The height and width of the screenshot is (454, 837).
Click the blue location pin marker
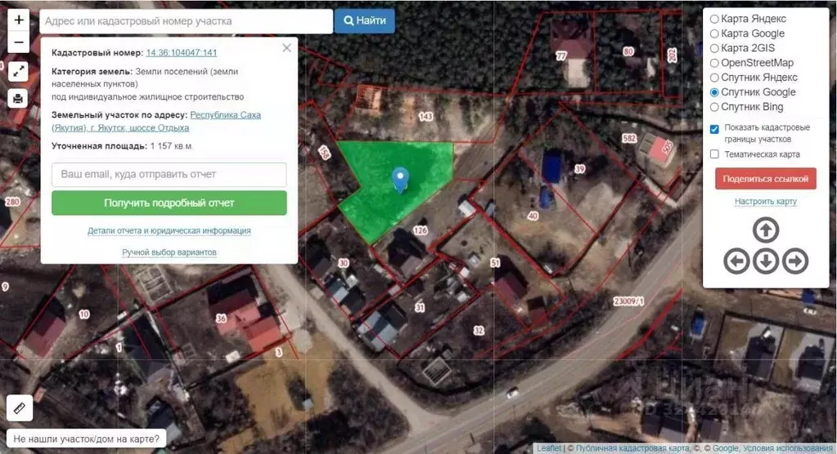400,179
